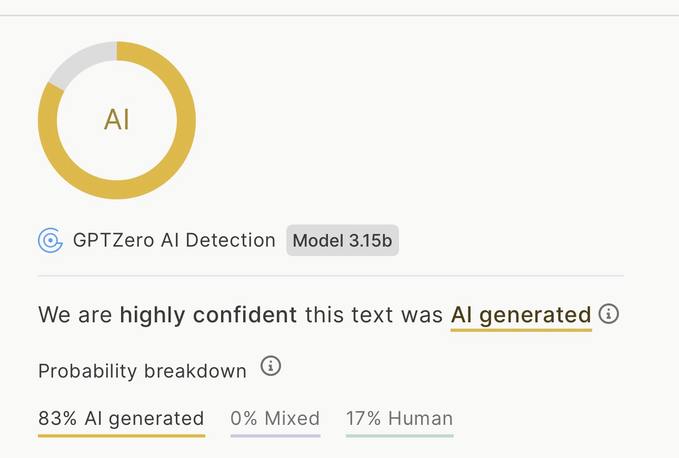Click info icon beside AI generated verdict

pyautogui.click(x=608, y=314)
